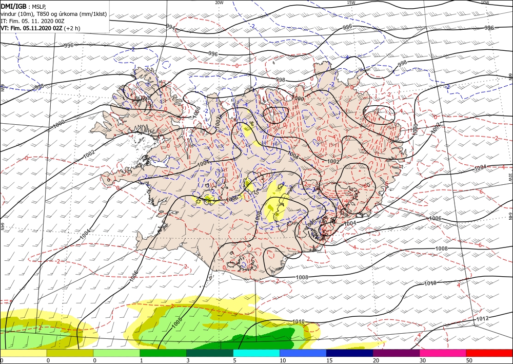Viewport: 513px width, 364px height.
Task: Click the legend value label 1
Action: [142, 360]
